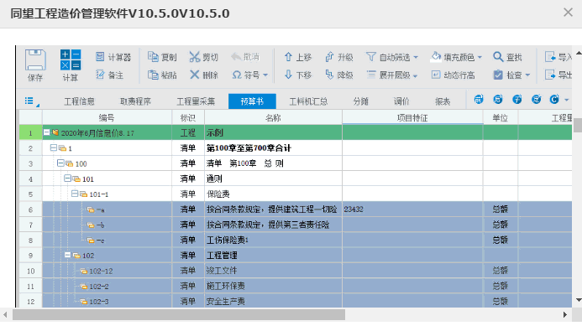
Task: Toggle Dynamic Row Height (动态行高)
Action: [453, 75]
